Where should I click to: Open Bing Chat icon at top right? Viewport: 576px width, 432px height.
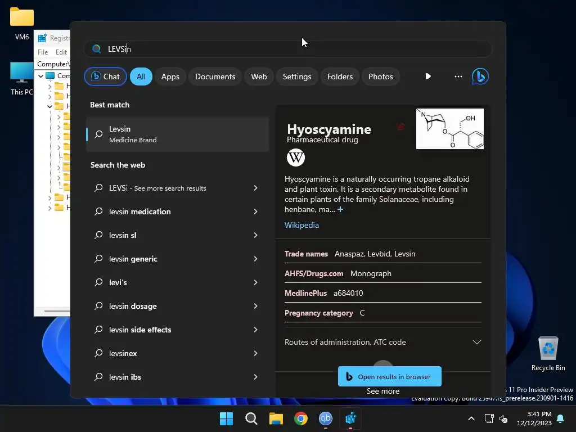(x=480, y=76)
